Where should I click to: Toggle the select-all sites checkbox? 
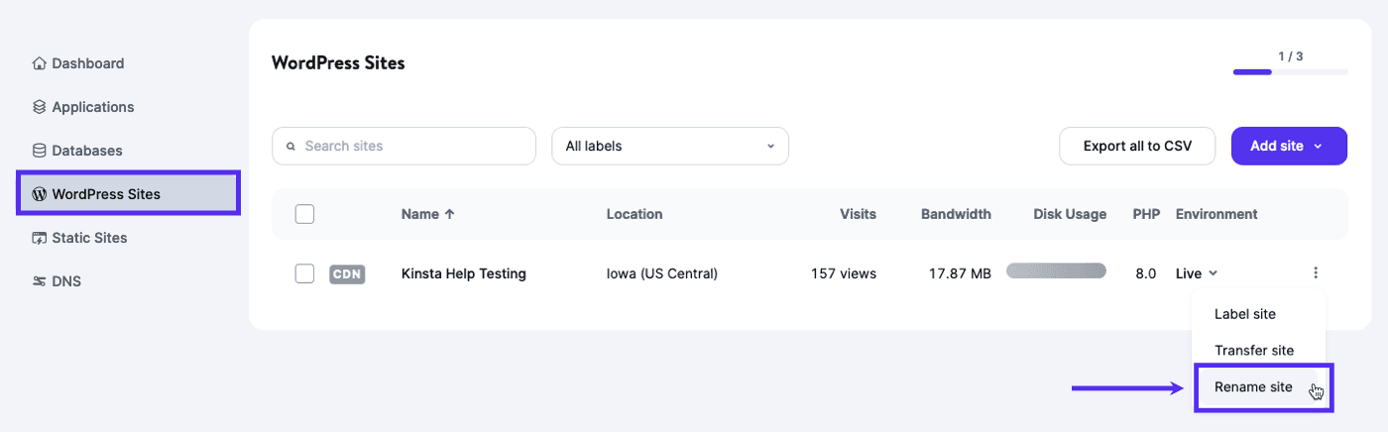(x=305, y=214)
